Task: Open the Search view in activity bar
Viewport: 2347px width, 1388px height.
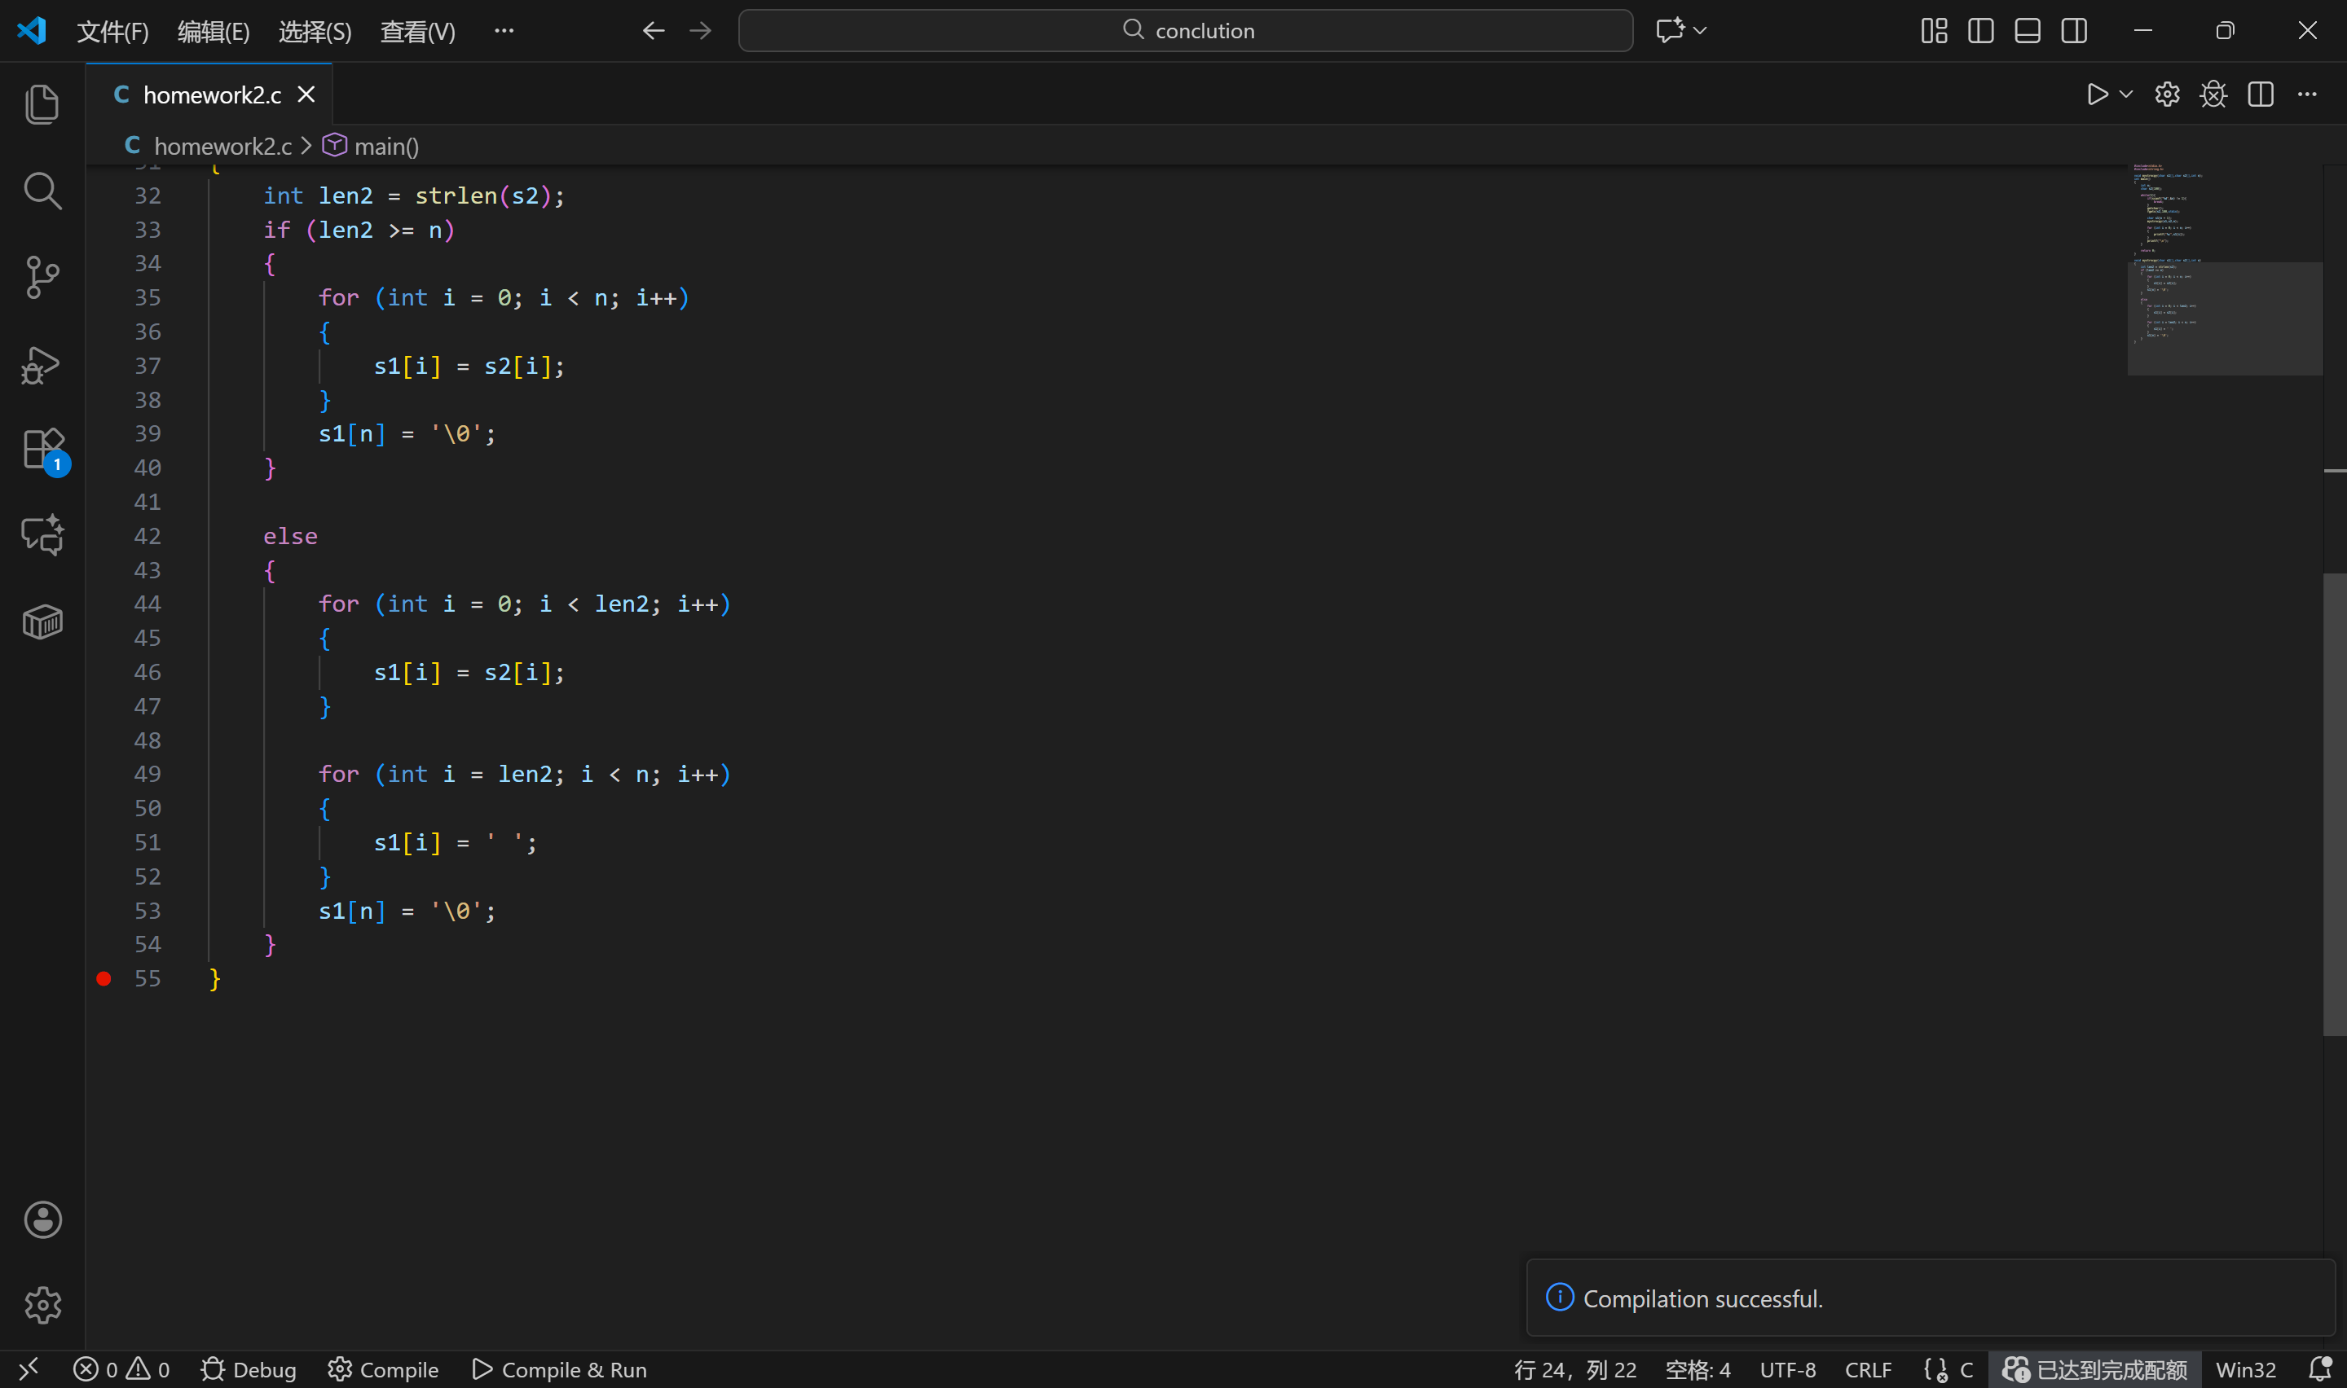Action: tap(42, 191)
